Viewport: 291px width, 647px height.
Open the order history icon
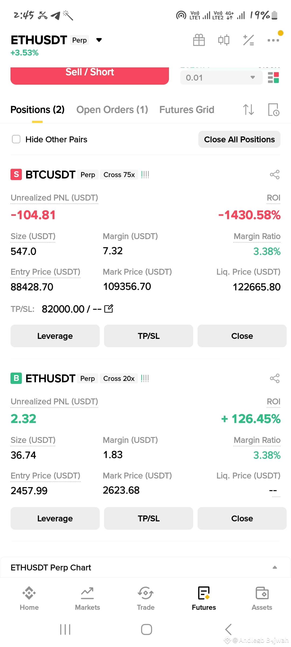pos(273,109)
